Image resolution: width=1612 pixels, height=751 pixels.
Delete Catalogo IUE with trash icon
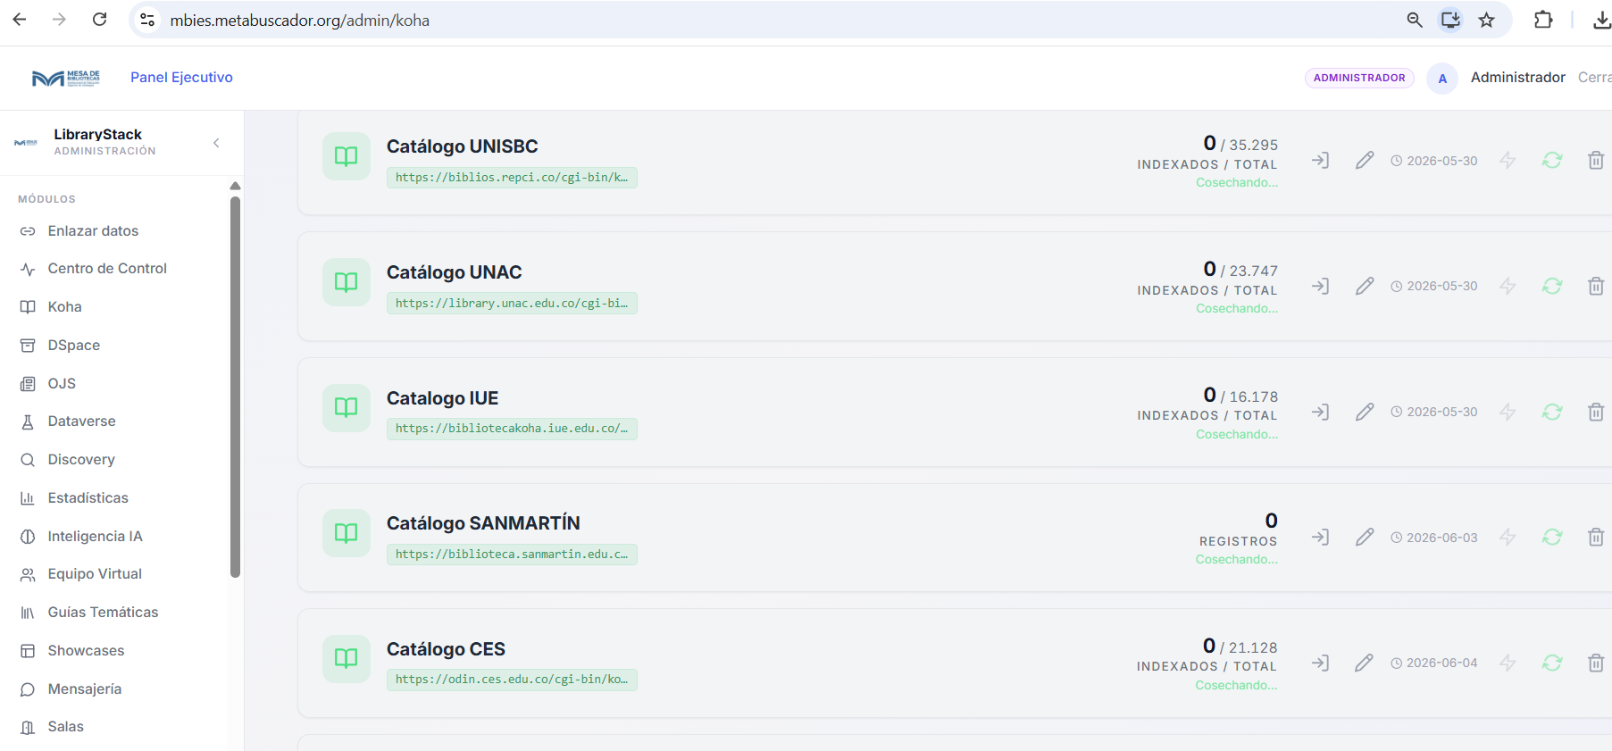1596,413
